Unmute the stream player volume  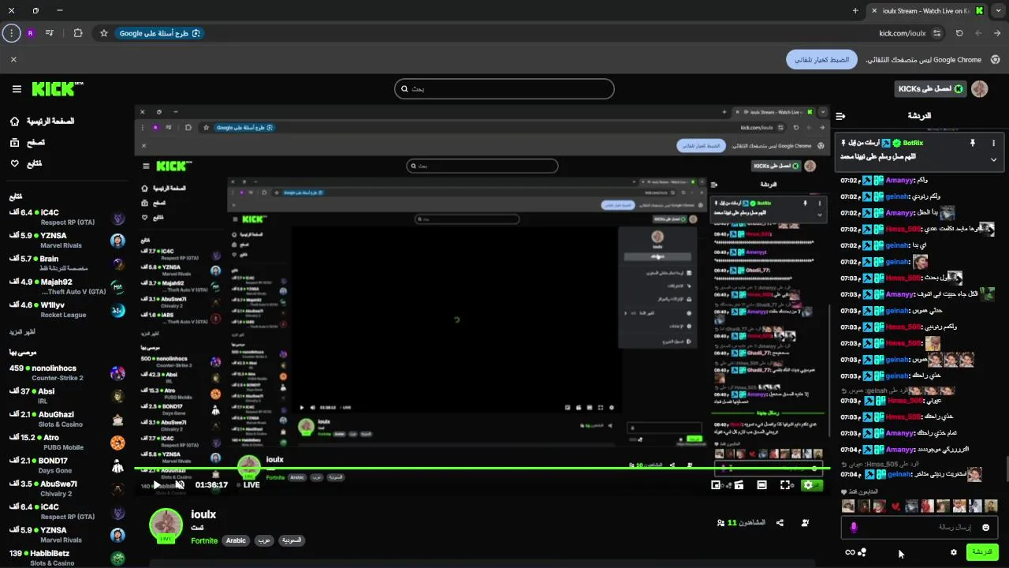[x=180, y=484]
